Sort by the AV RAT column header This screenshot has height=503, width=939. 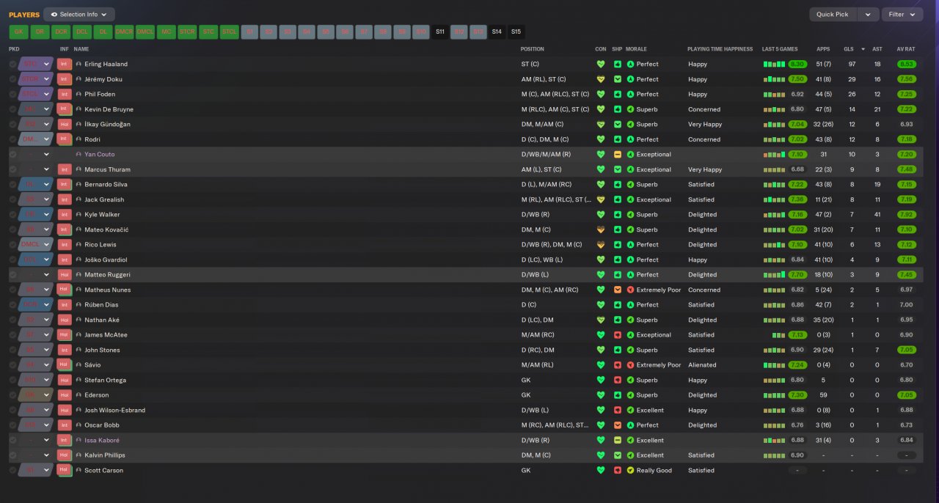coord(906,49)
